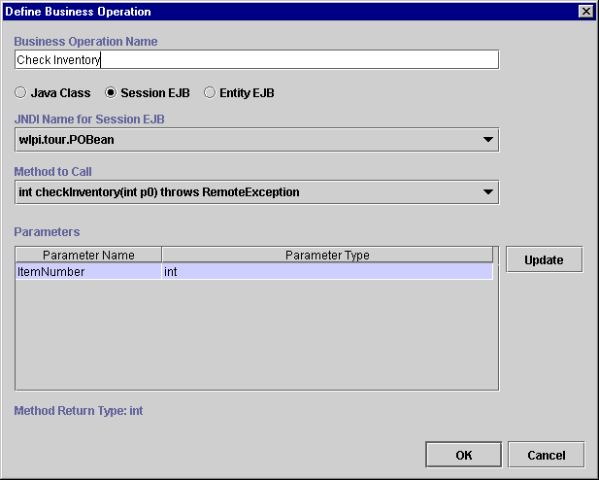Open the JNDI Name for Session EJB dropdown

pos(256,140)
